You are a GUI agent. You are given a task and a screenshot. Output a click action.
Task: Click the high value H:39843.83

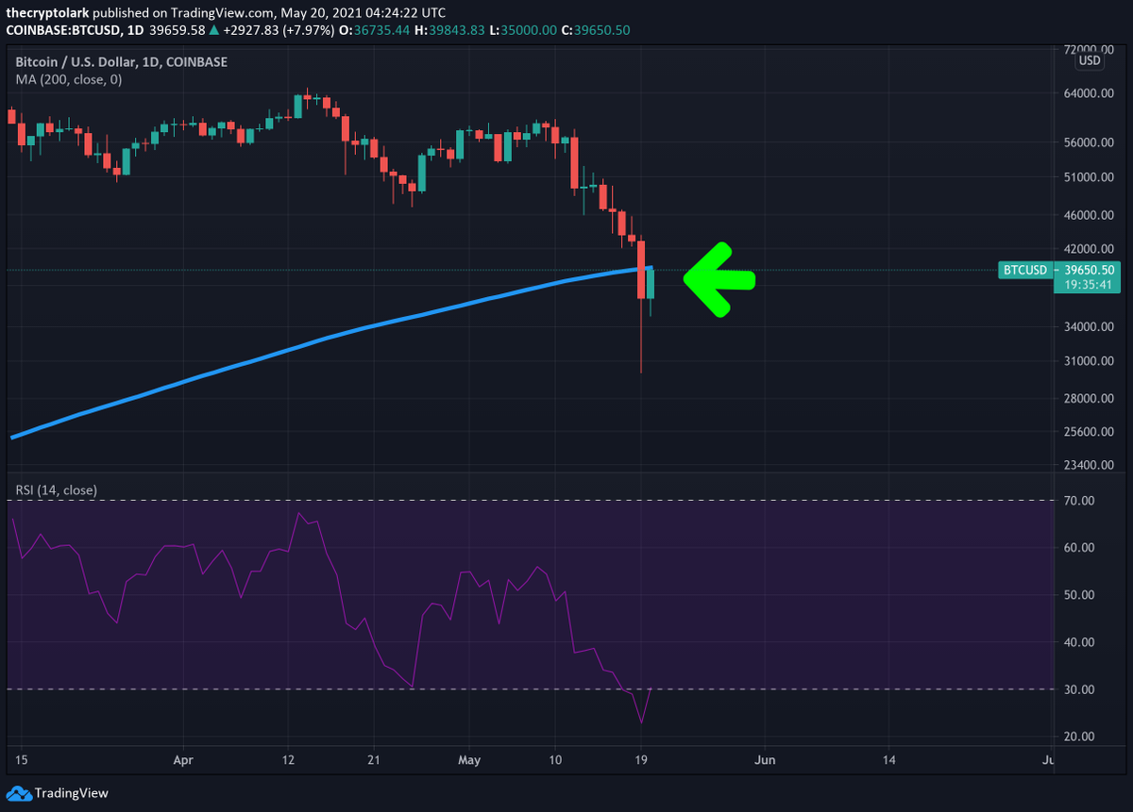click(448, 30)
